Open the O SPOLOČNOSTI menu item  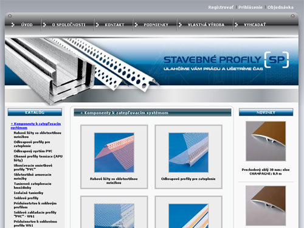click(x=69, y=25)
